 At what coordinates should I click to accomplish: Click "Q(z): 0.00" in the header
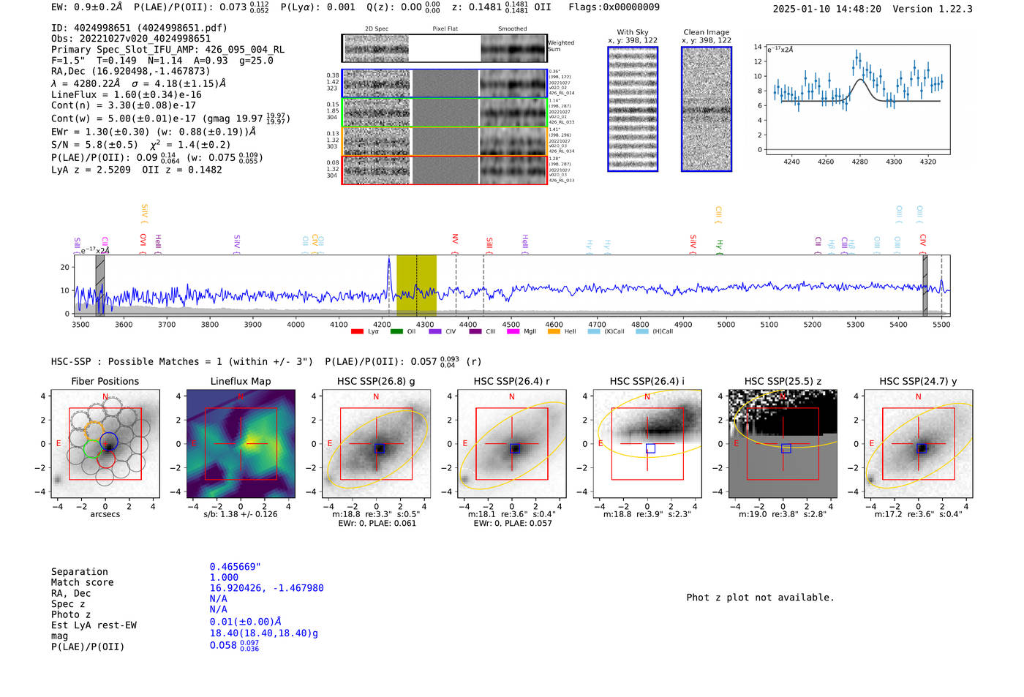pos(394,7)
